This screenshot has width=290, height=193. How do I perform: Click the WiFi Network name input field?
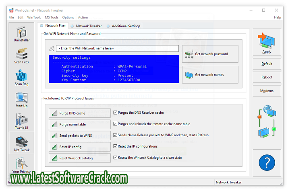coord(117,49)
